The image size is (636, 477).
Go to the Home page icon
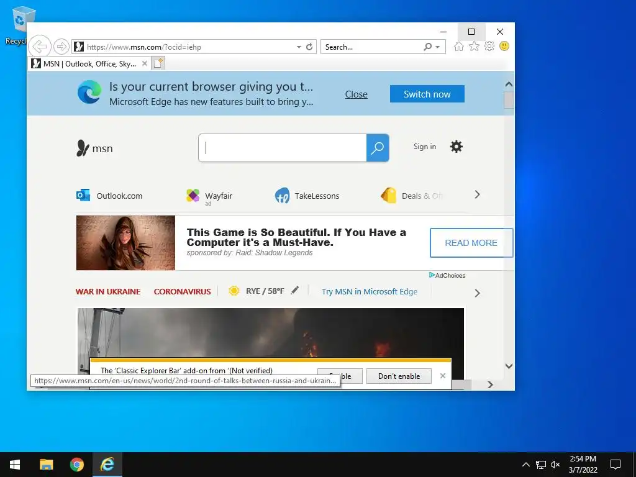tap(459, 46)
